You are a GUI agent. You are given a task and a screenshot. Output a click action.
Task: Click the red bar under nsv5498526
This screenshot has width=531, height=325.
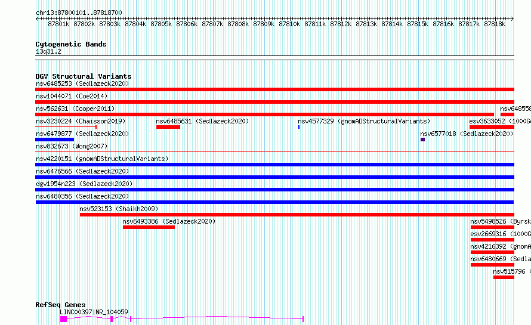tap(492, 227)
